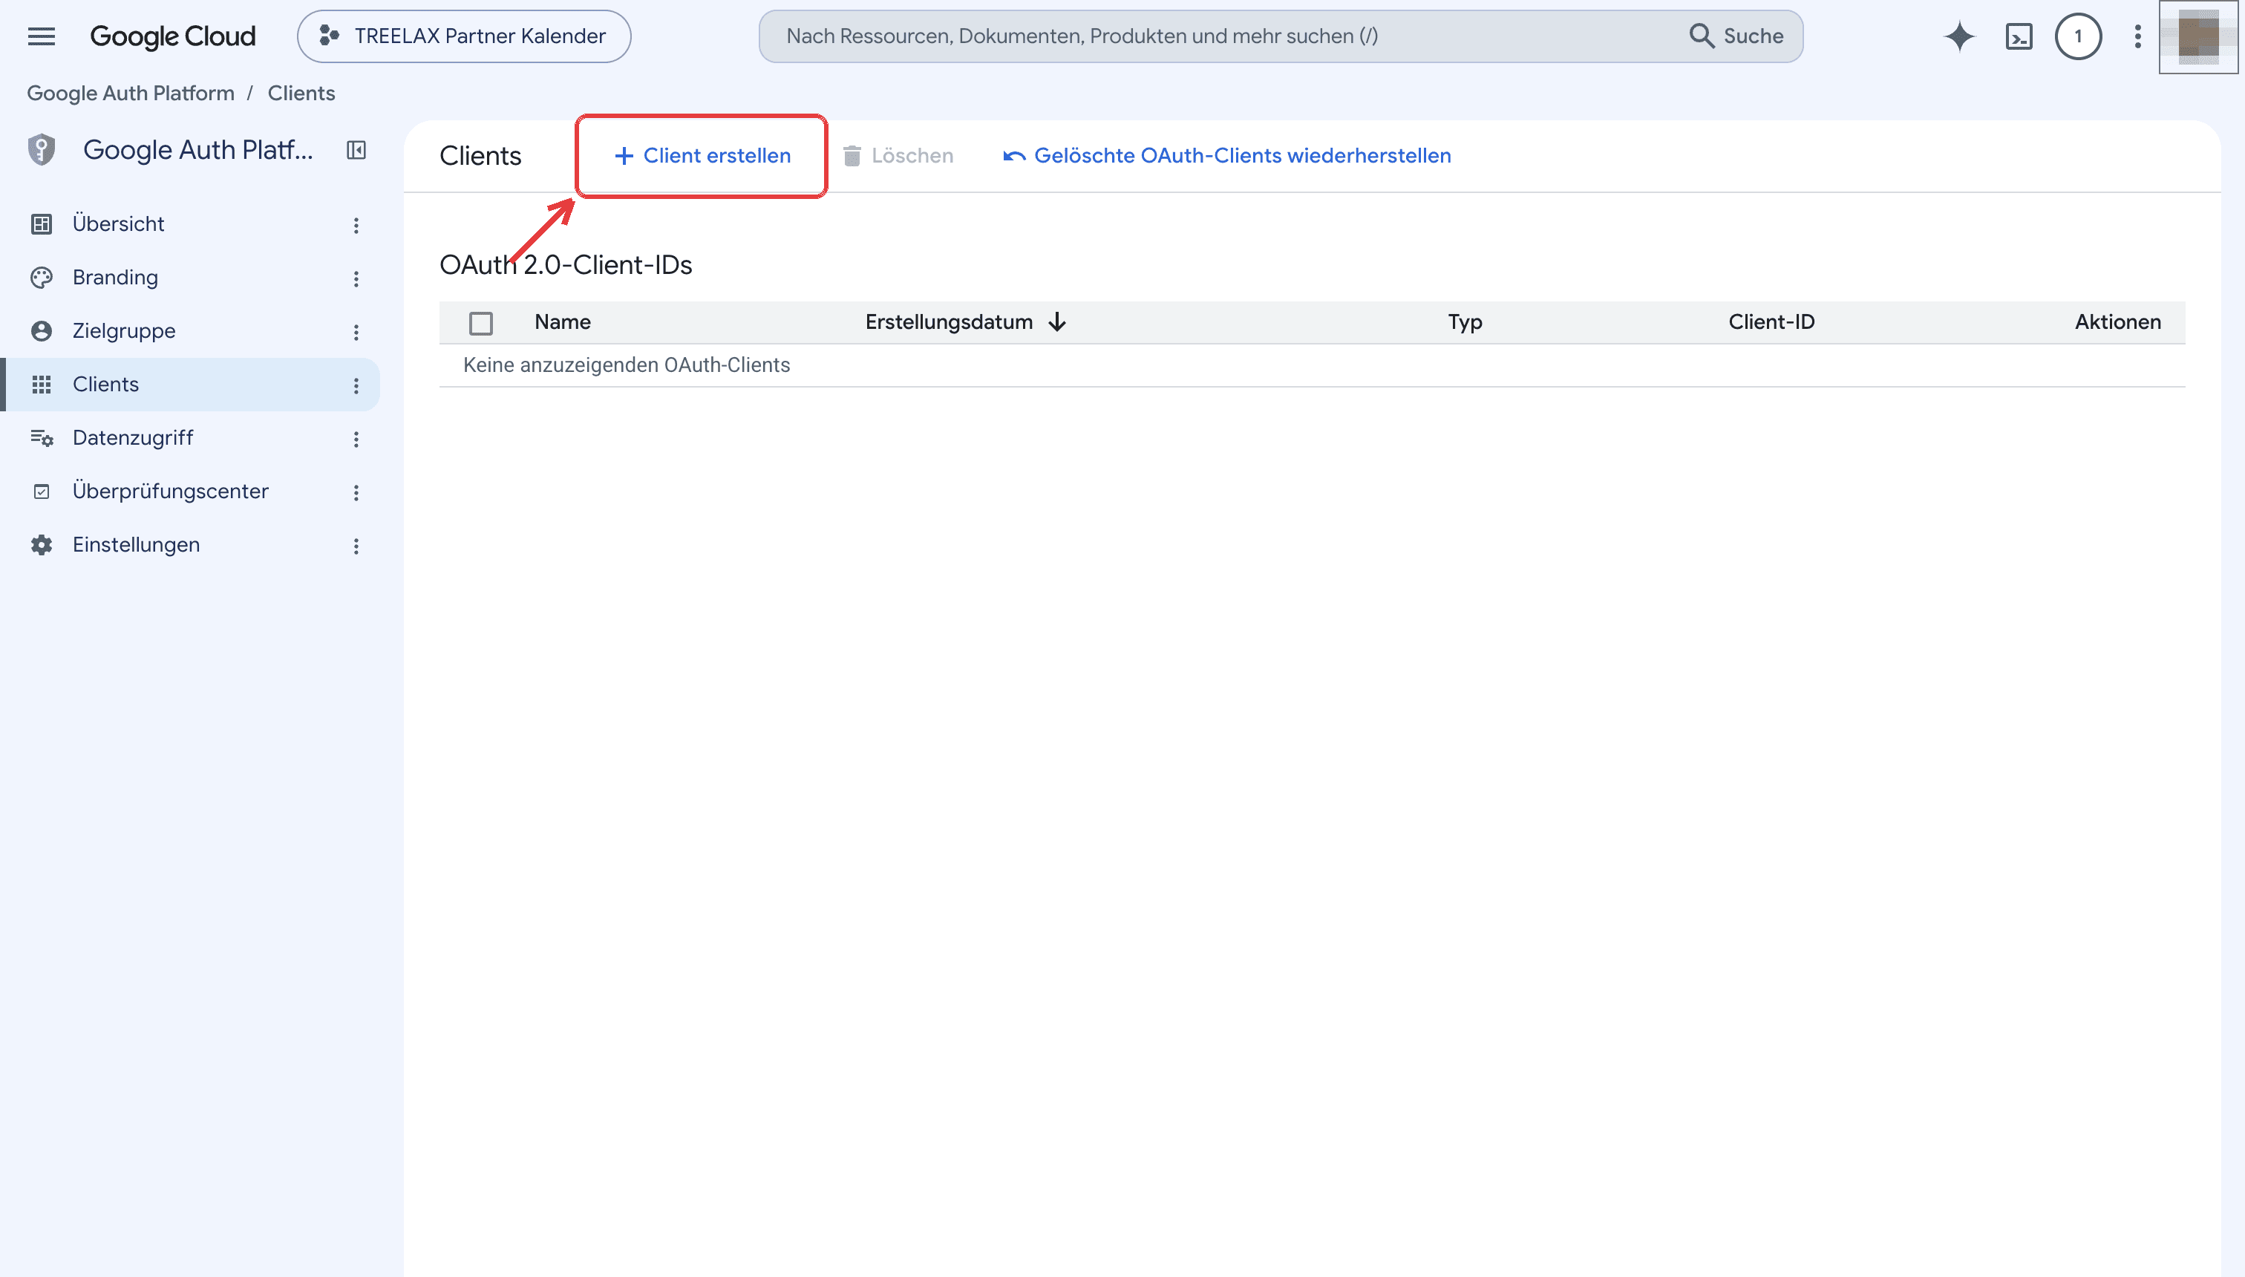Image resolution: width=2245 pixels, height=1277 pixels.
Task: Activate the Cloud Shell terminal icon
Action: point(2019,36)
